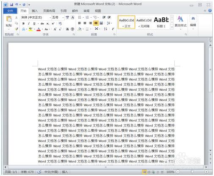Click the Enclose Characters circle icon
Screen dimensions: 214x176
click(72, 29)
